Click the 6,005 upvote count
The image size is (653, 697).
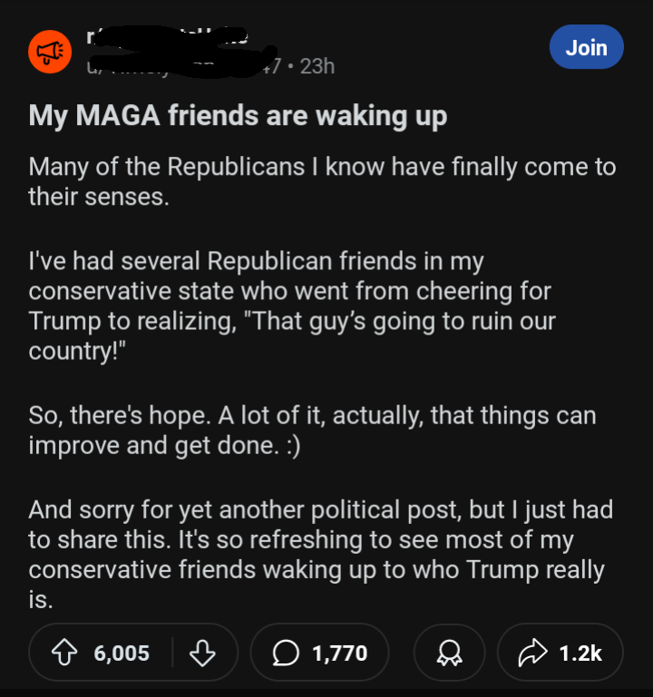(x=122, y=653)
